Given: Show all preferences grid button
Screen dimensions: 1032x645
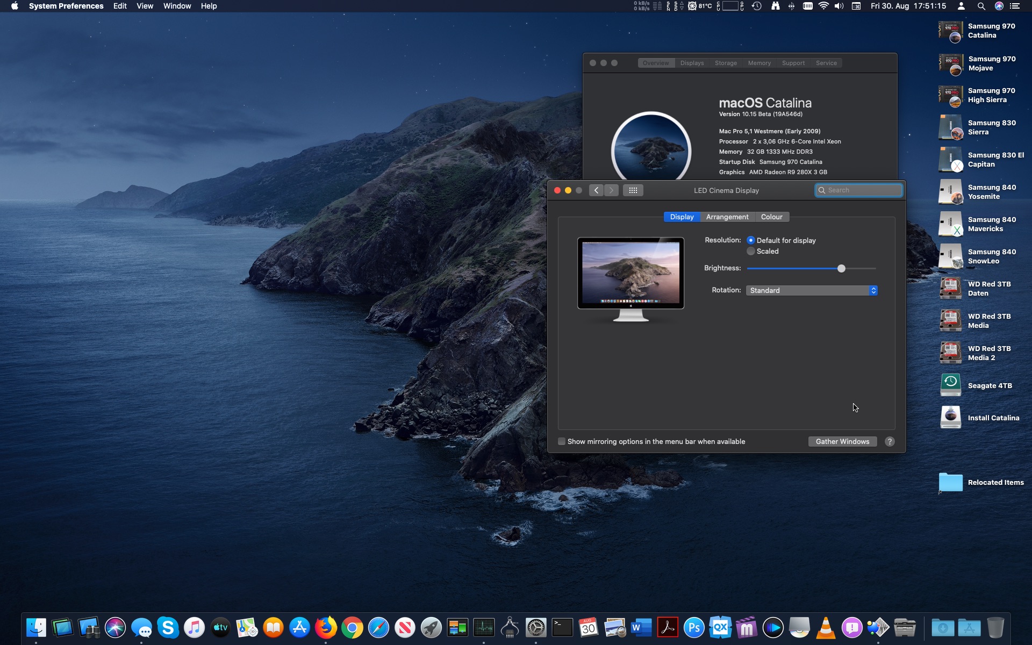Looking at the screenshot, I should coord(633,190).
